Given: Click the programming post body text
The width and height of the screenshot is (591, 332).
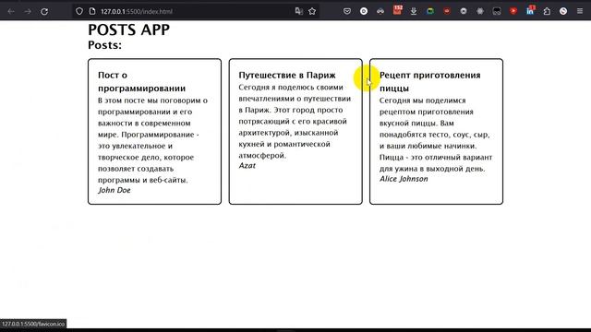Looking at the screenshot, I should coord(153,140).
